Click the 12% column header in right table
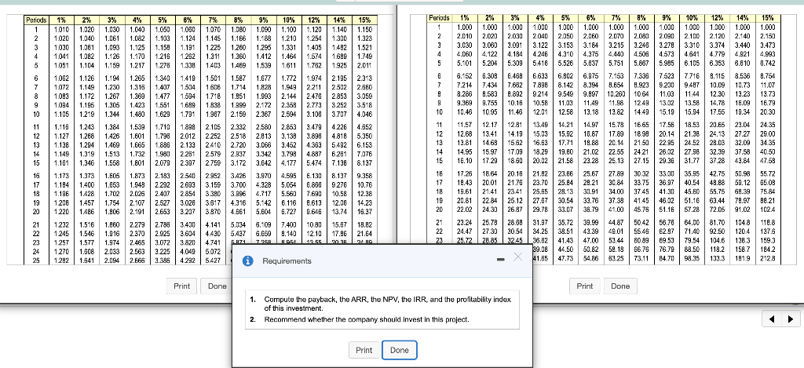This screenshot has width=804, height=368. point(717,18)
